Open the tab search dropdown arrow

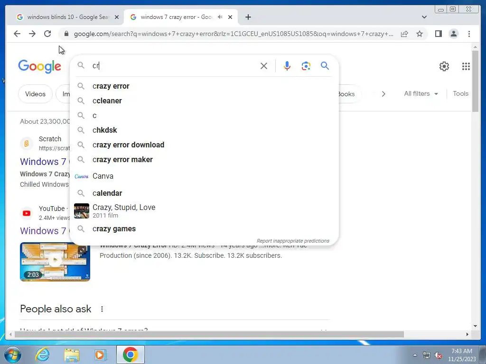(424, 17)
